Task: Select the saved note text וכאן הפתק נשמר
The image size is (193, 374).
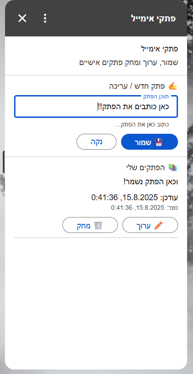Action: pos(151,182)
